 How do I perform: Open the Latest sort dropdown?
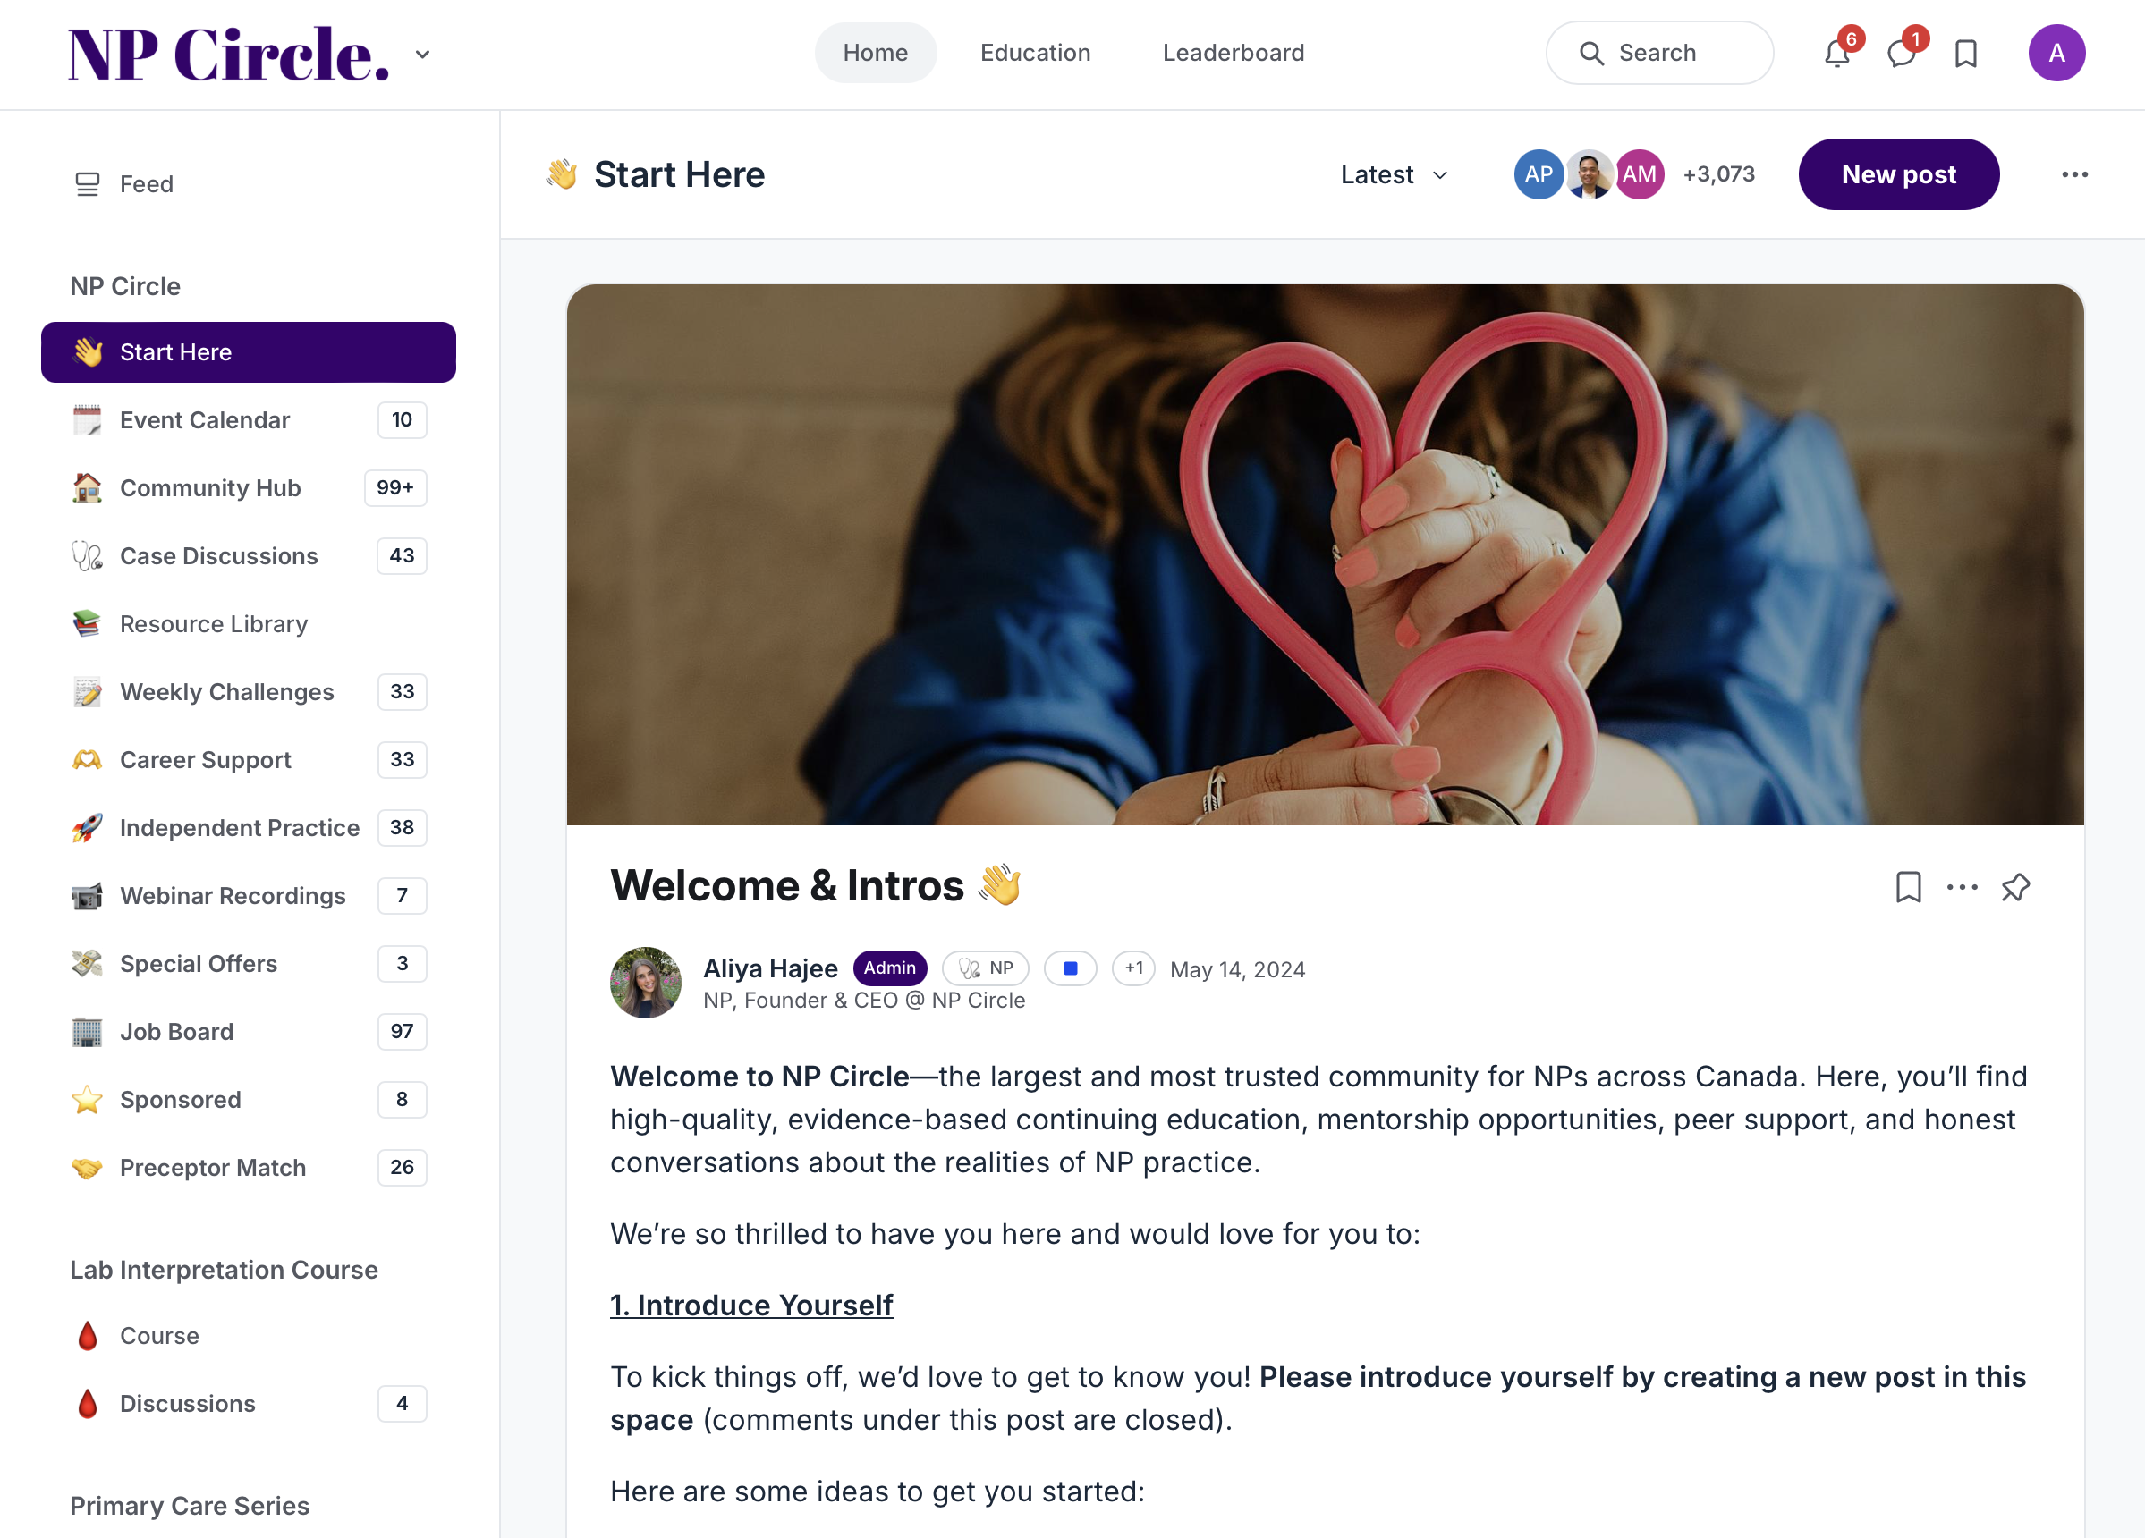point(1394,175)
